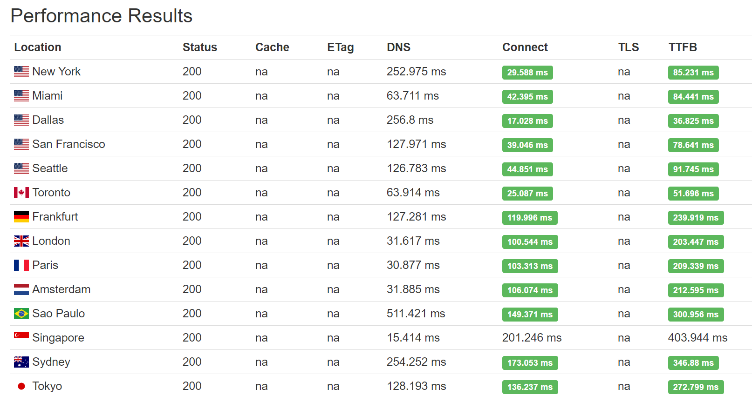The image size is (752, 409).
Task: Click the Location column header
Action: (x=38, y=47)
